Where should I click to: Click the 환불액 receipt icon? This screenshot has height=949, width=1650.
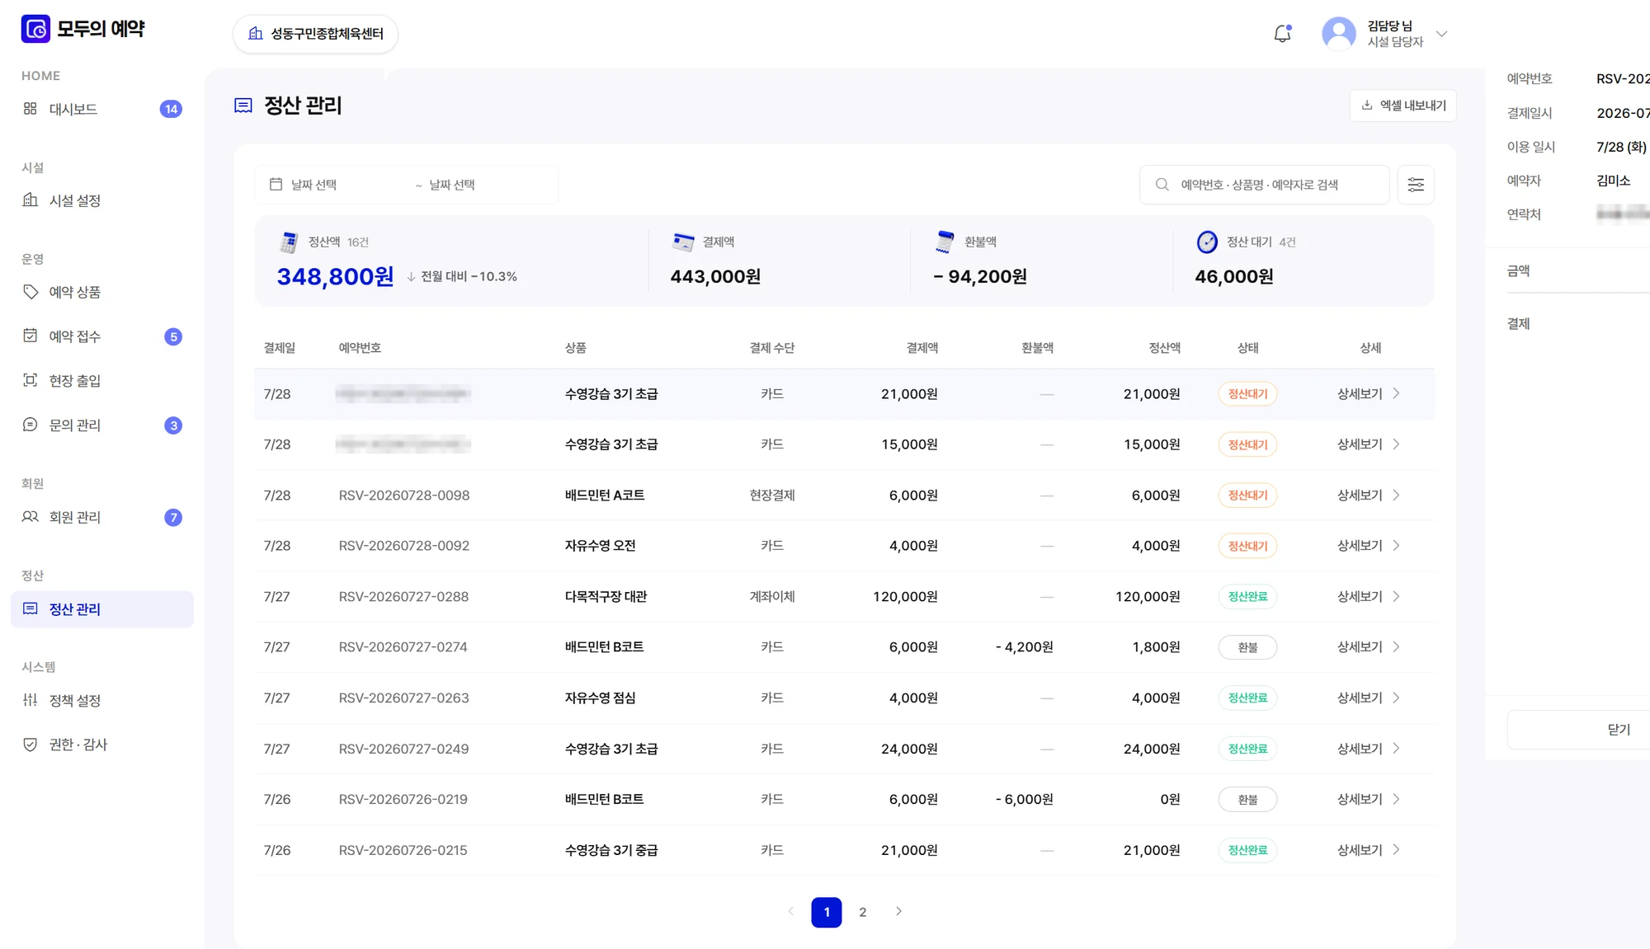pos(945,242)
